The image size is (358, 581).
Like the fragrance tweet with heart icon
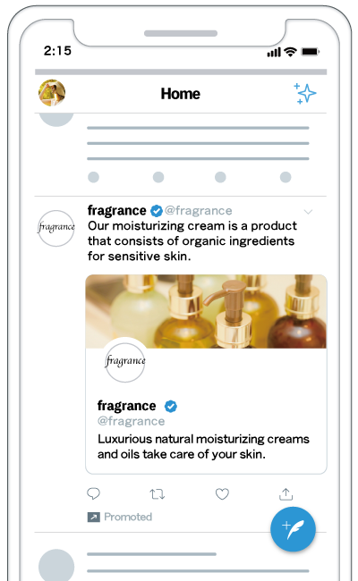222,494
